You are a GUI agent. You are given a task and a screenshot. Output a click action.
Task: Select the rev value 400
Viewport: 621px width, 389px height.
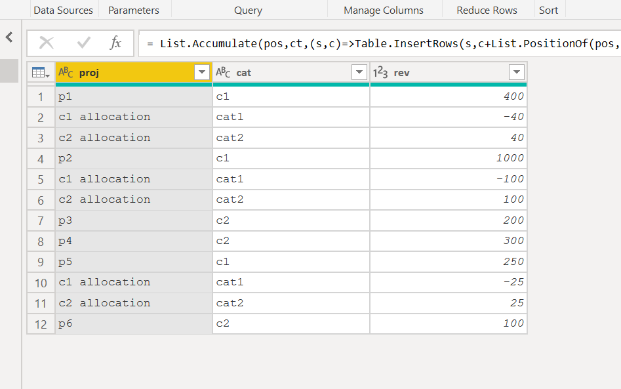(x=449, y=96)
